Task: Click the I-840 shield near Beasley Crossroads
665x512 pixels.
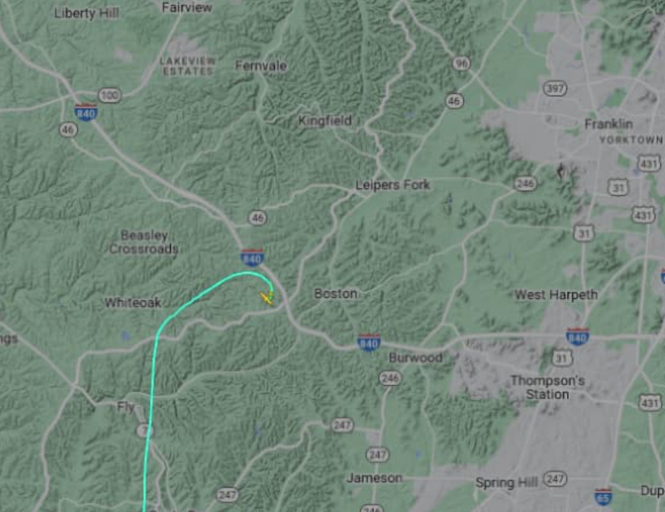Action: coord(252,257)
